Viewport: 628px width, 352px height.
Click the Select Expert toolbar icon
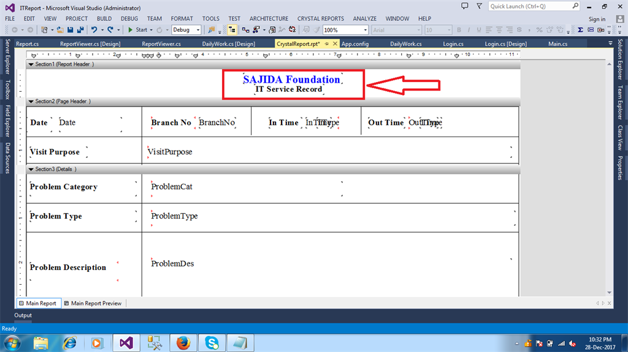[272, 30]
